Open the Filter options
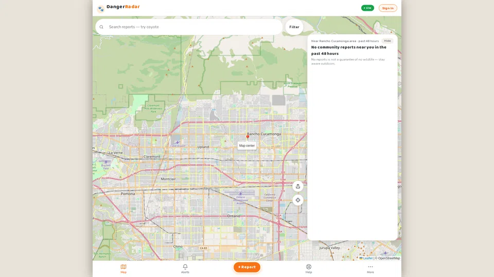 click(294, 27)
